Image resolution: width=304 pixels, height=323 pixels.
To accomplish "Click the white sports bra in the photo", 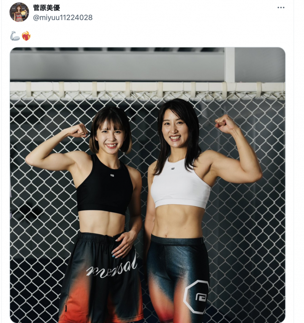I will 181,185.
